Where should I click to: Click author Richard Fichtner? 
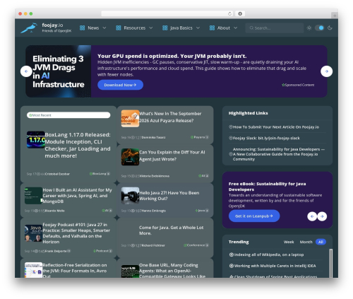153,245
